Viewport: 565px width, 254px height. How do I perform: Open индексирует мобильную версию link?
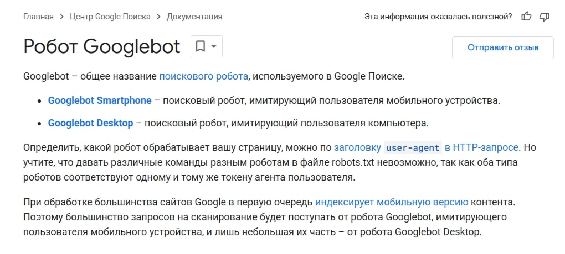(x=392, y=202)
